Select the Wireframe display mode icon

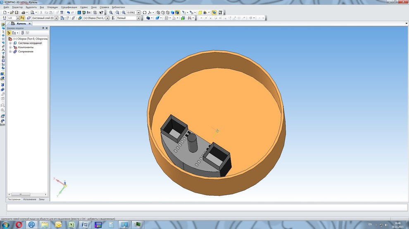pyautogui.click(x=158, y=13)
